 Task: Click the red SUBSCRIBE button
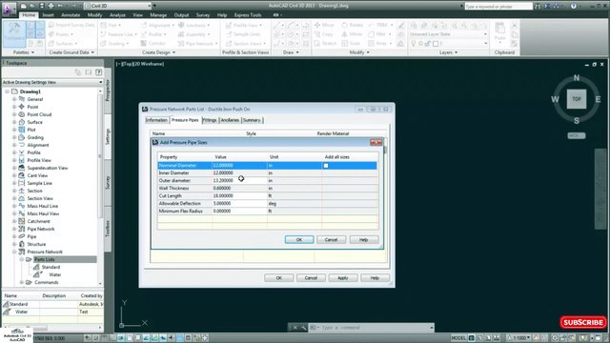point(582,322)
